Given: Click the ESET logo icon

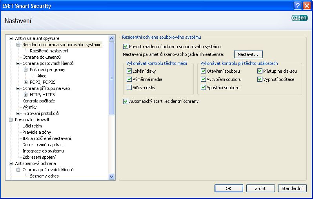Looking at the screenshot, I should coord(299,18).
